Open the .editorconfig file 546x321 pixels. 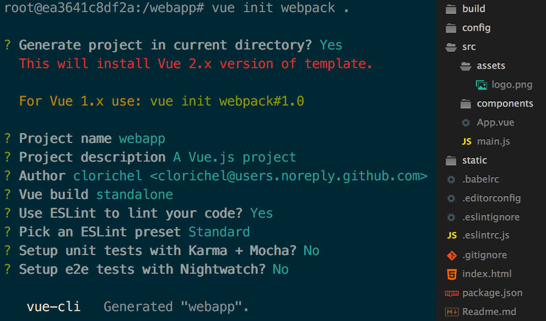click(491, 198)
